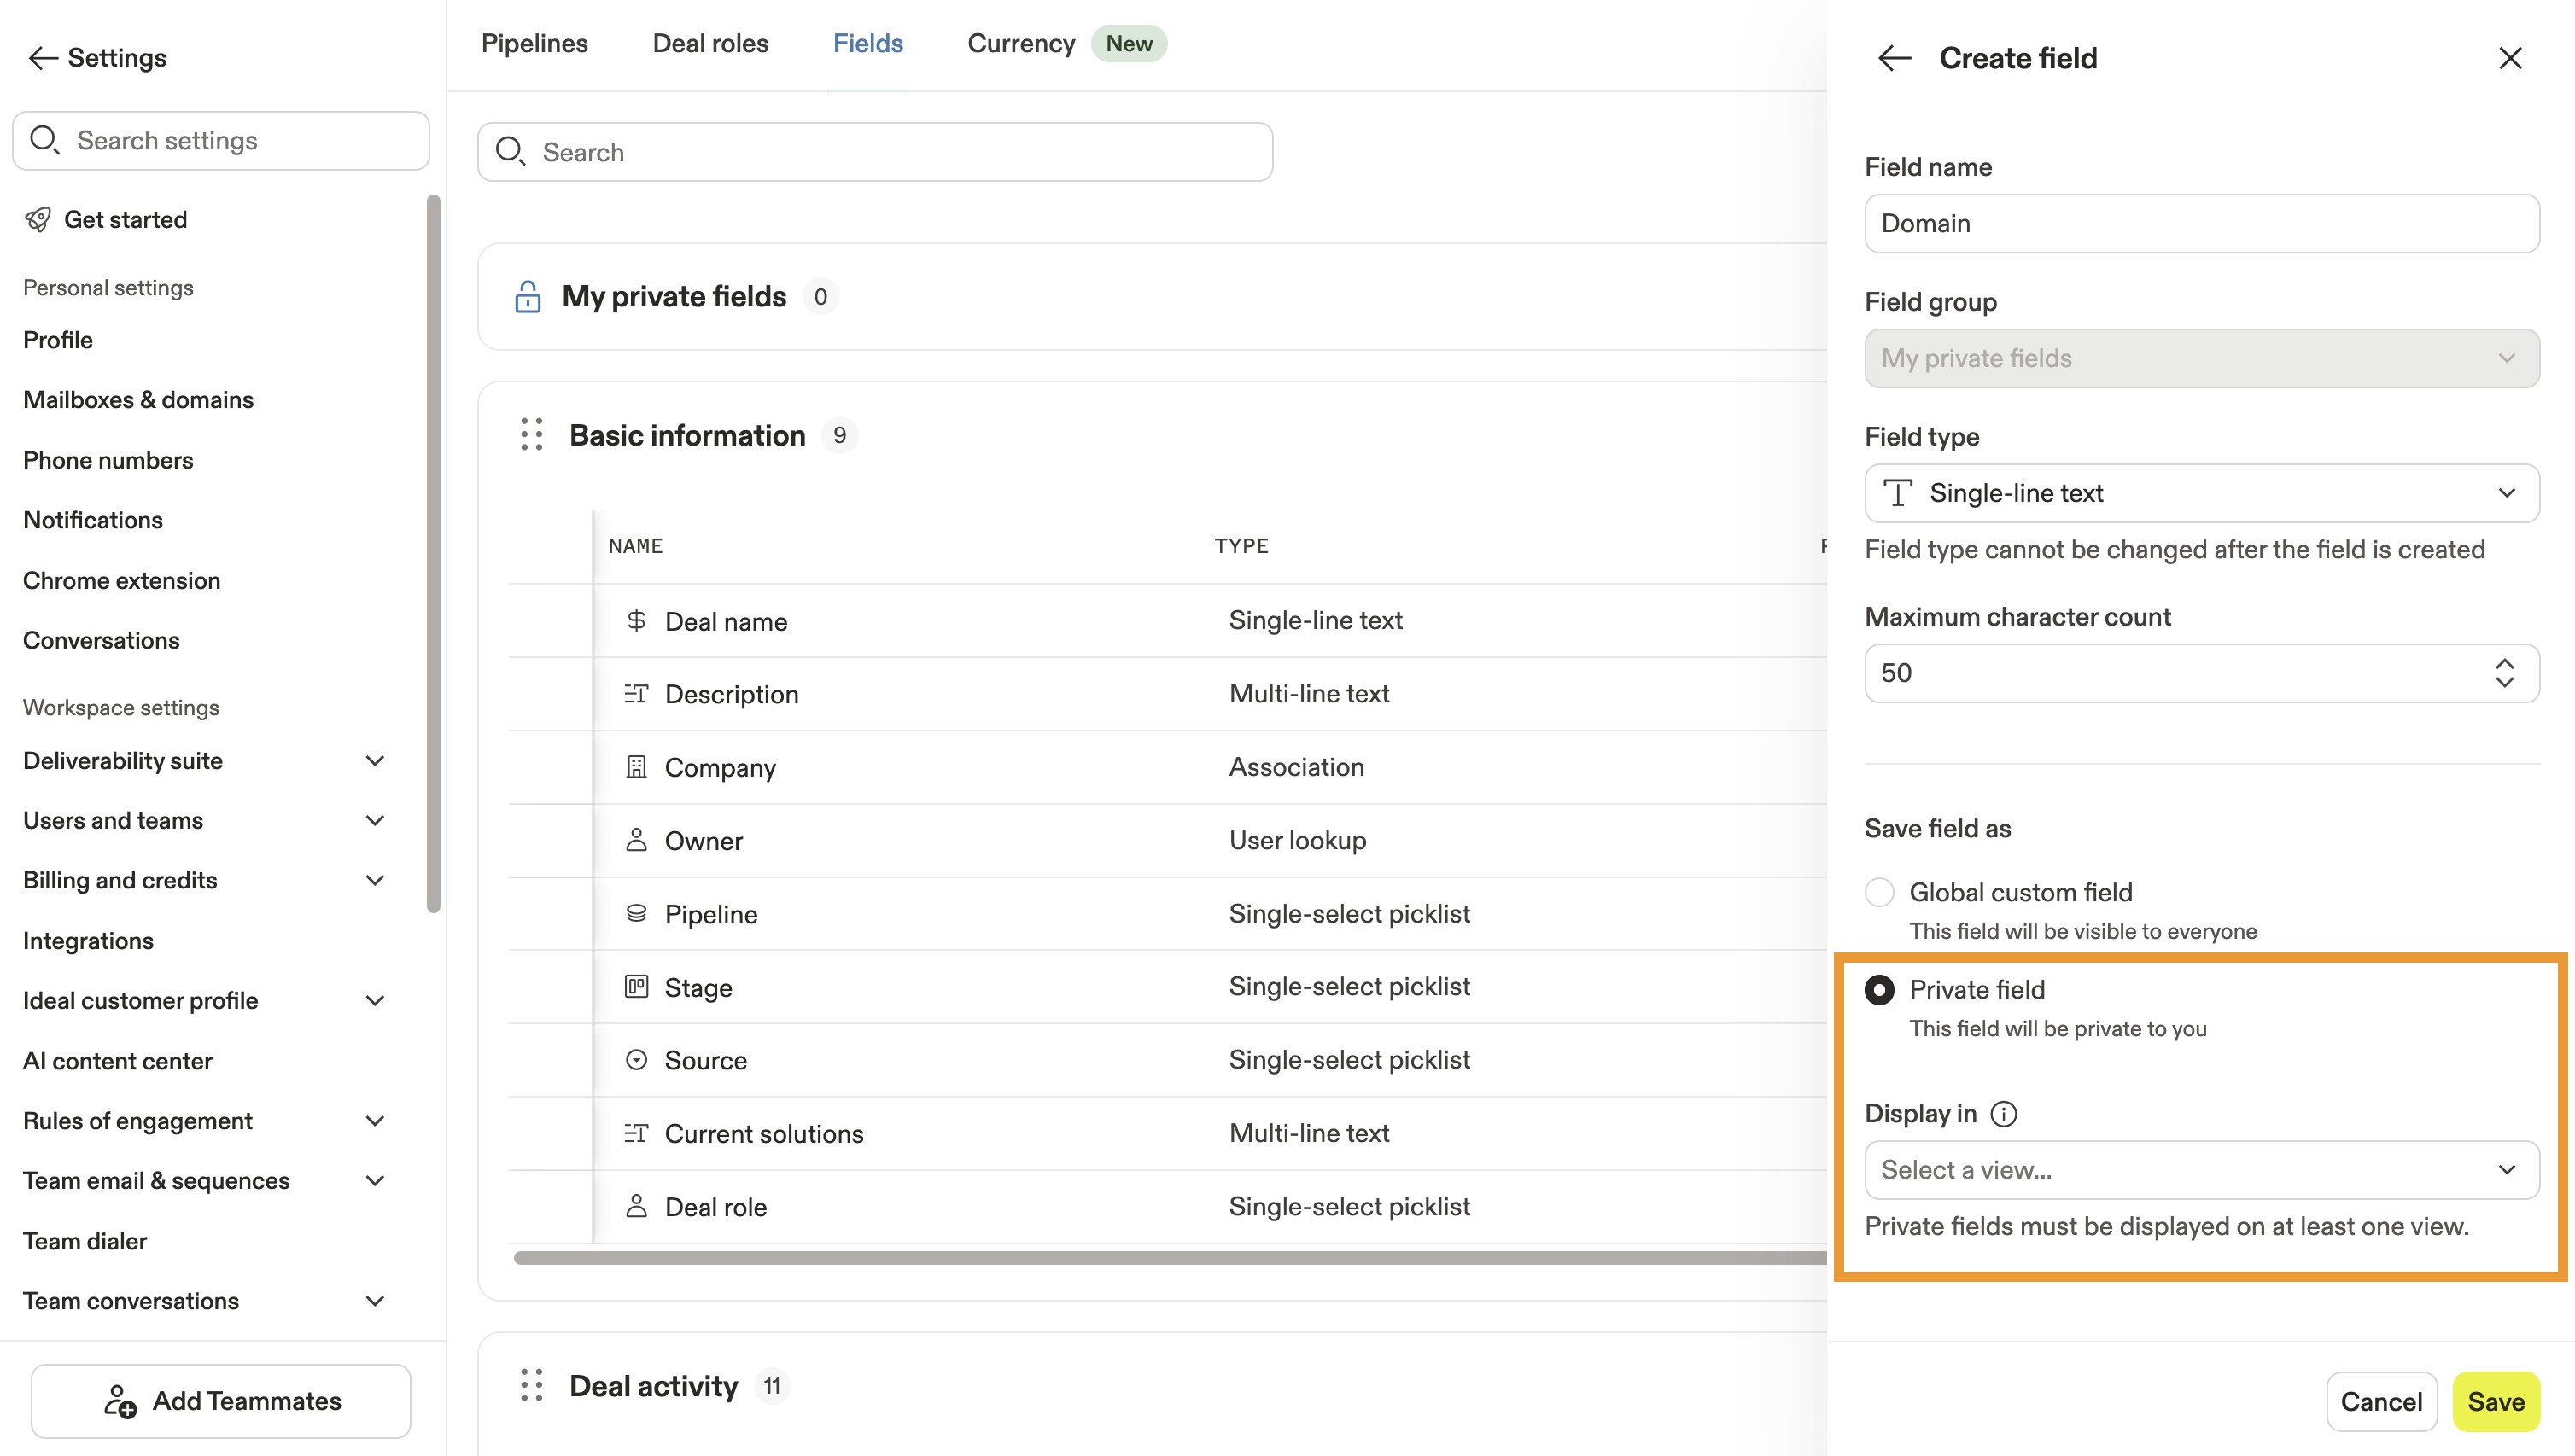This screenshot has width=2575, height=1456.
Task: Click into the Field name input
Action: coord(2201,223)
